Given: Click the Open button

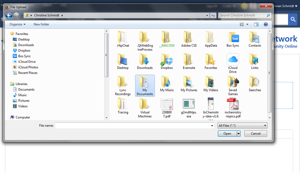Looking at the screenshot, I should click(x=227, y=134).
